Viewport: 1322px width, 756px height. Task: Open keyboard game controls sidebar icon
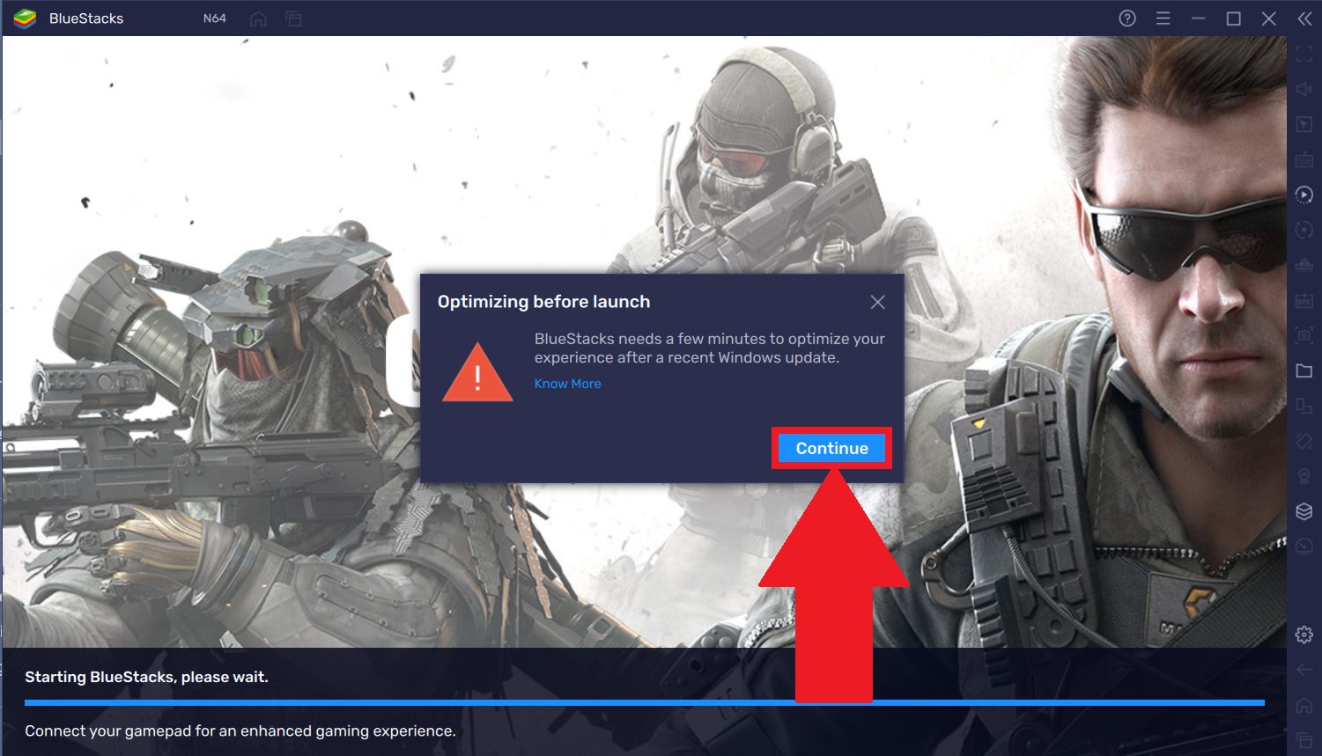[x=1304, y=159]
